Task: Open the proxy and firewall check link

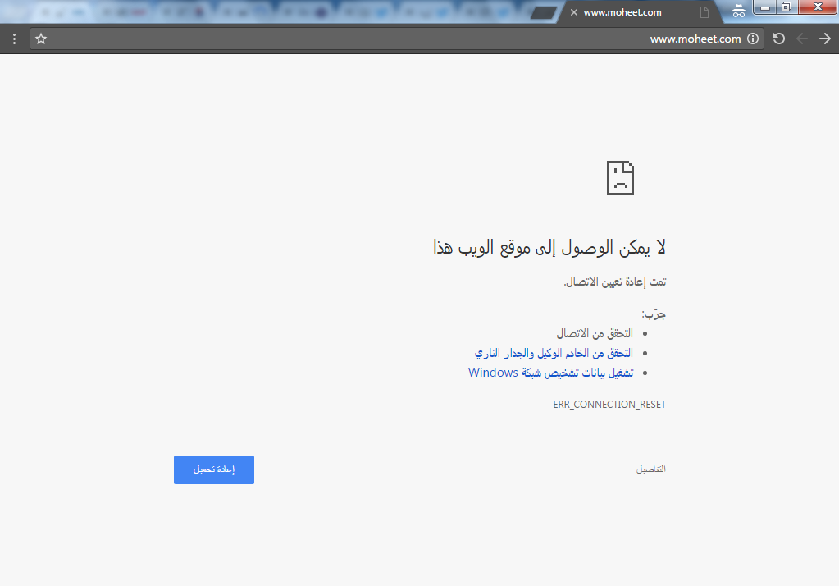Action: (x=554, y=353)
